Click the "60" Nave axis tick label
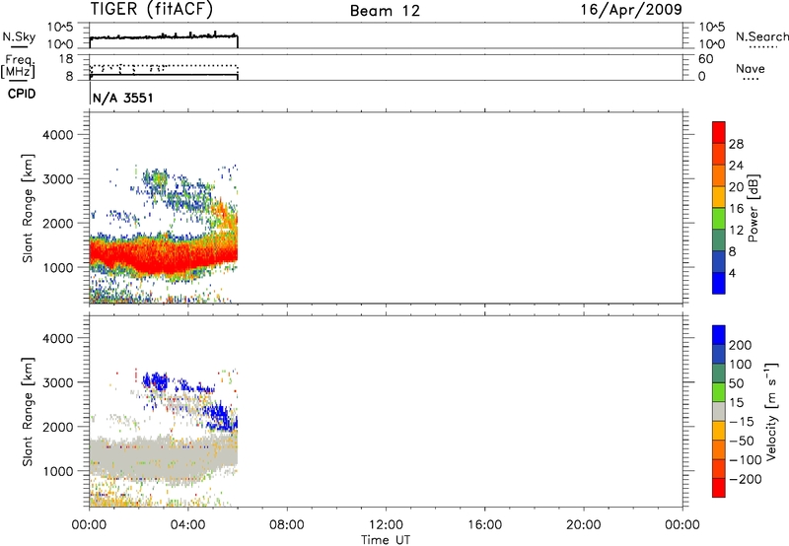 point(705,59)
